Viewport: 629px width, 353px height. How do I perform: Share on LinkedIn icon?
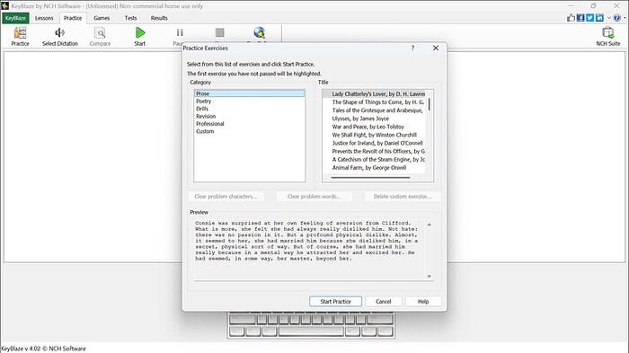[599, 18]
